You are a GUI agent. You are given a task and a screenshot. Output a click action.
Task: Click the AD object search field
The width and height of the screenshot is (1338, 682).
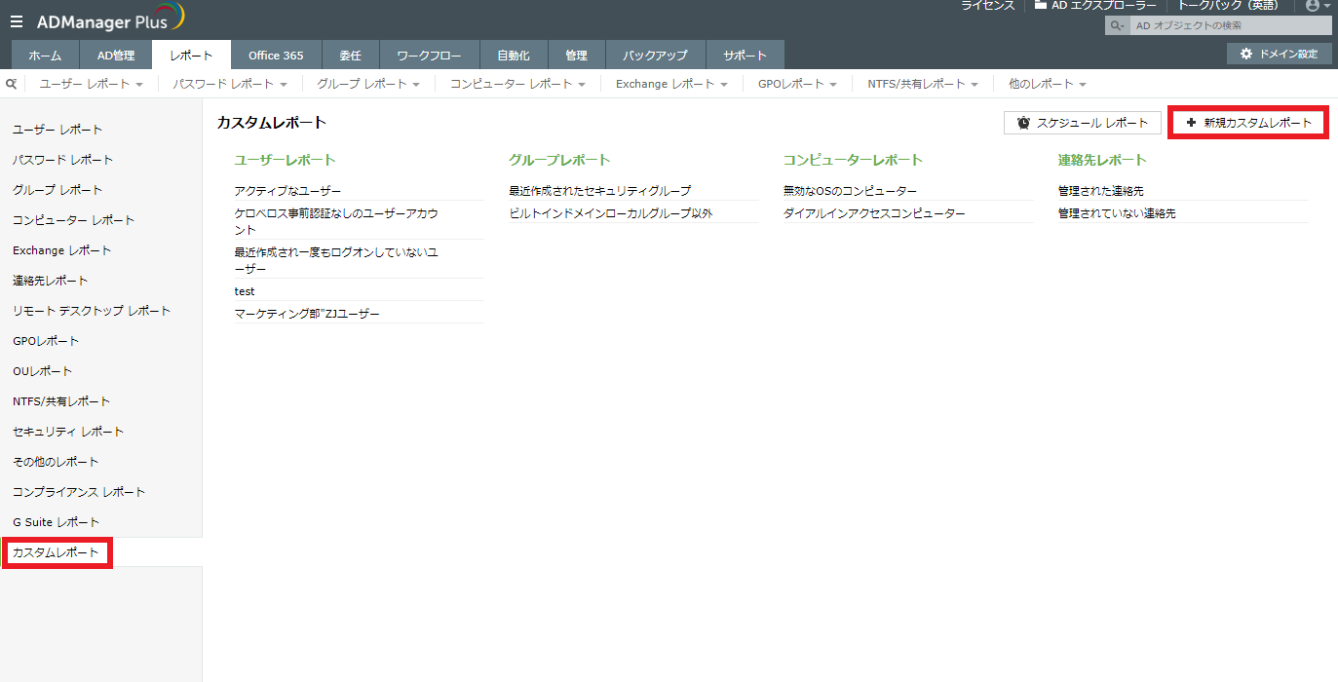click(1230, 25)
